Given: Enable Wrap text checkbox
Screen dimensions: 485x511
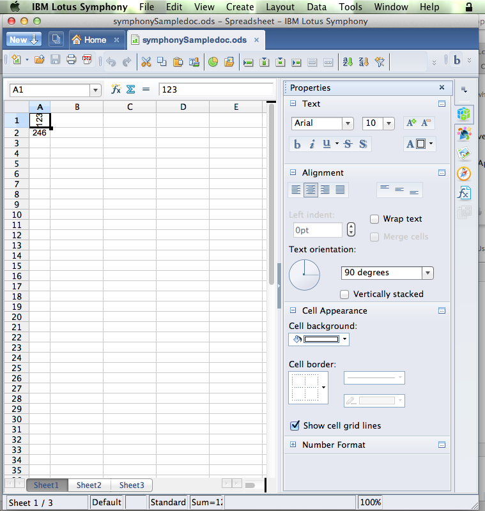Looking at the screenshot, I should click(374, 219).
